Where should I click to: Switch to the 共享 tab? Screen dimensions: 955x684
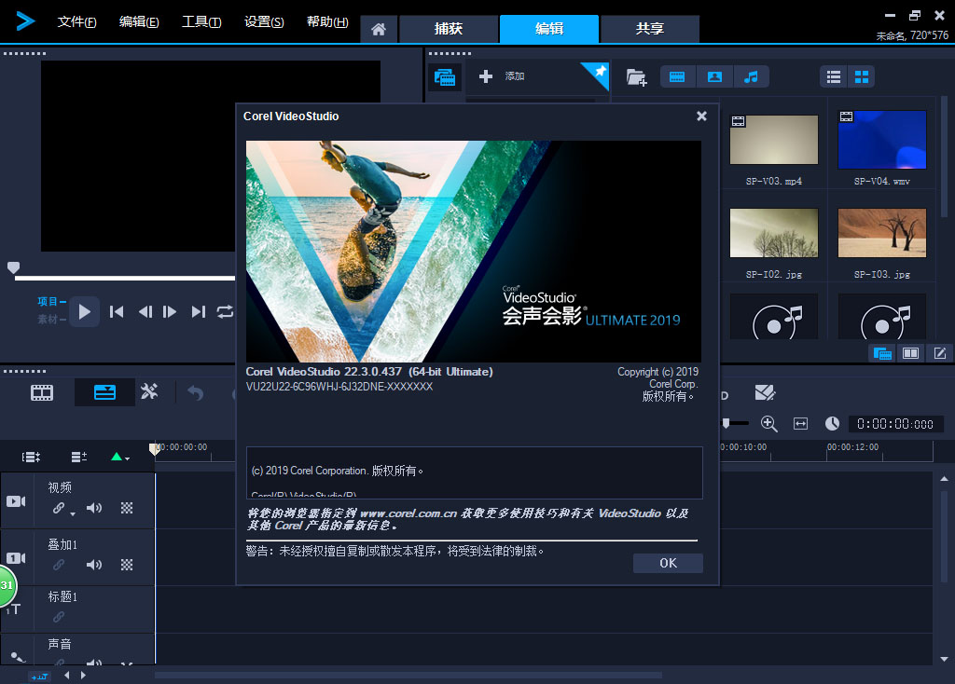[x=650, y=29]
